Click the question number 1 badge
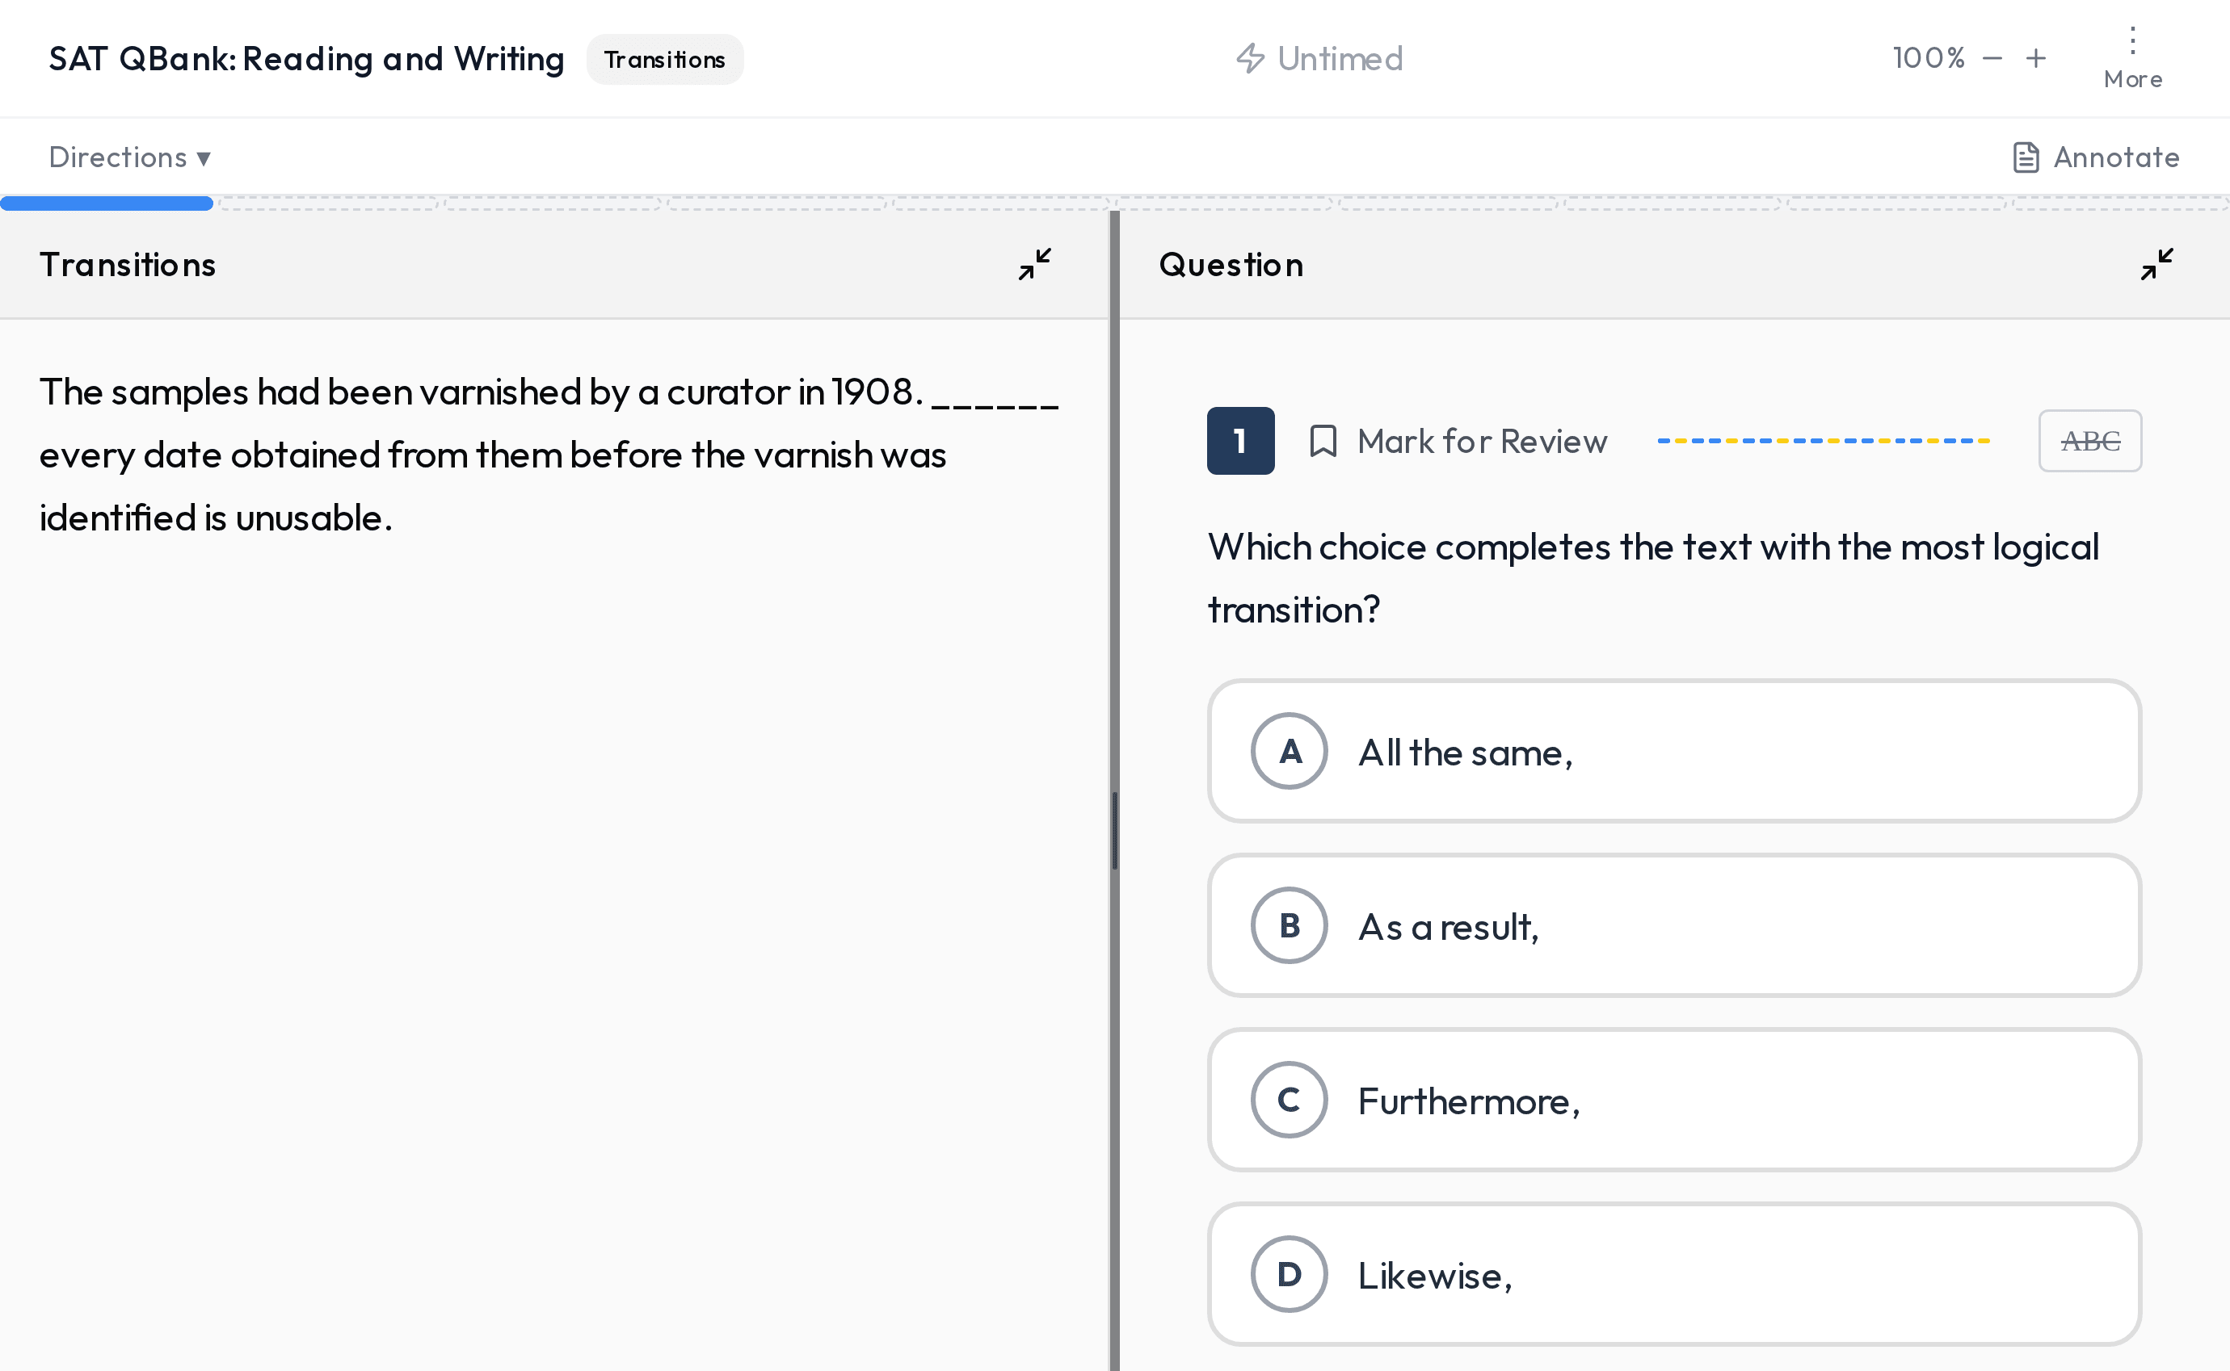Screen dimensions: 2230x1371 click(x=1240, y=441)
